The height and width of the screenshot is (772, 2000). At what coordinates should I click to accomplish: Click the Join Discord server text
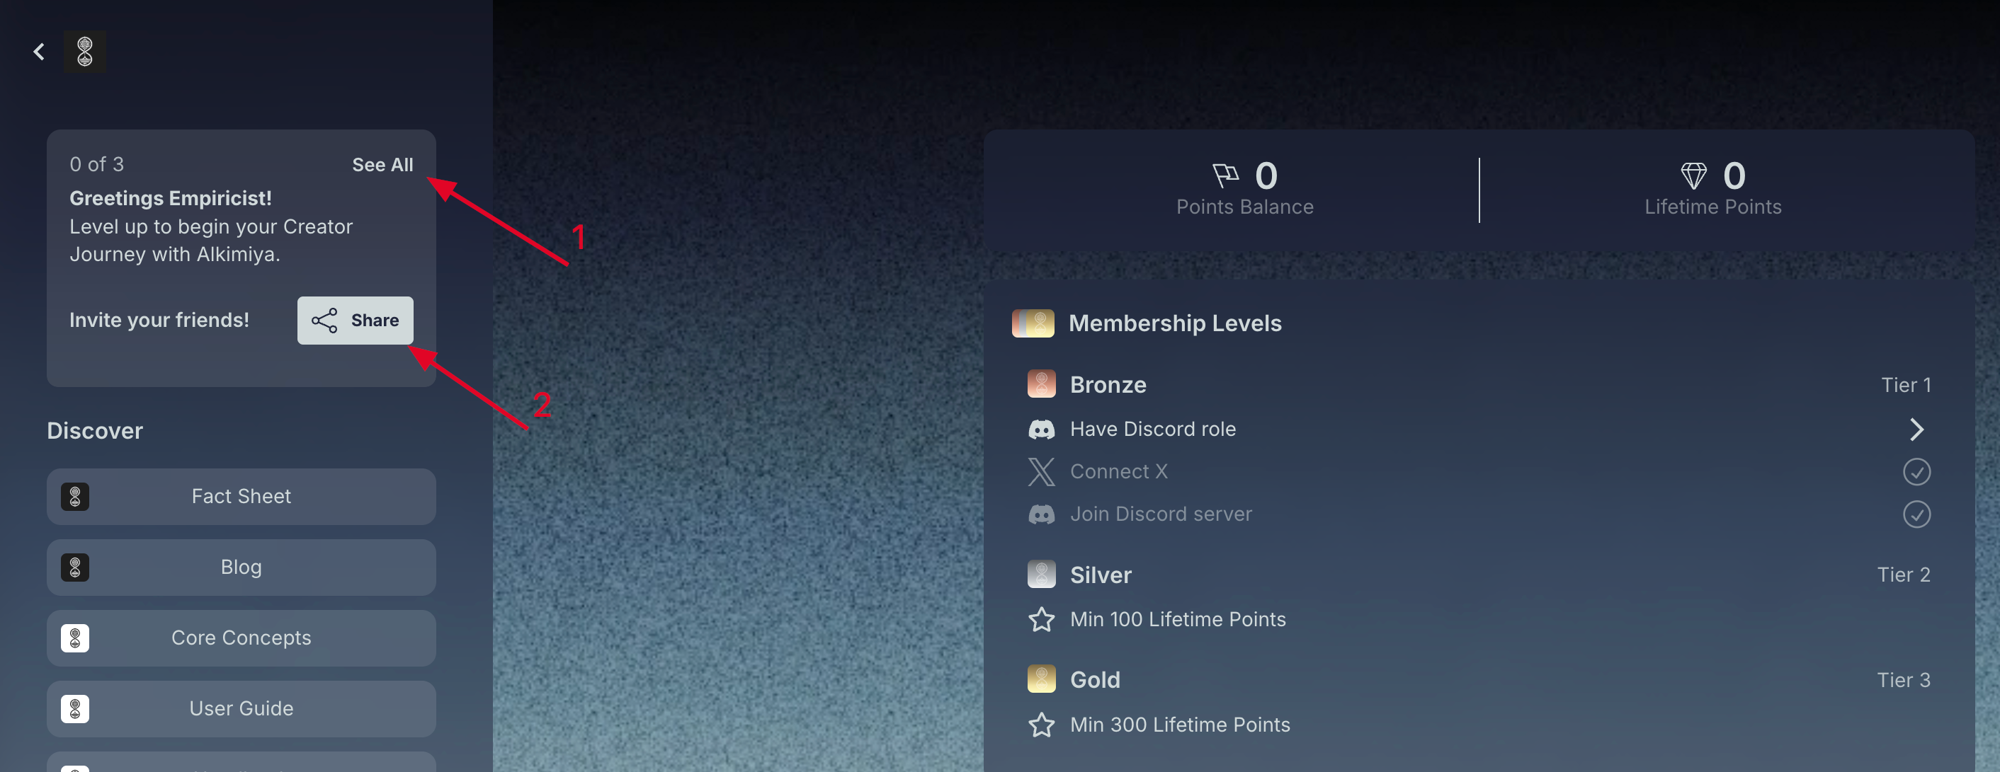pos(1161,514)
